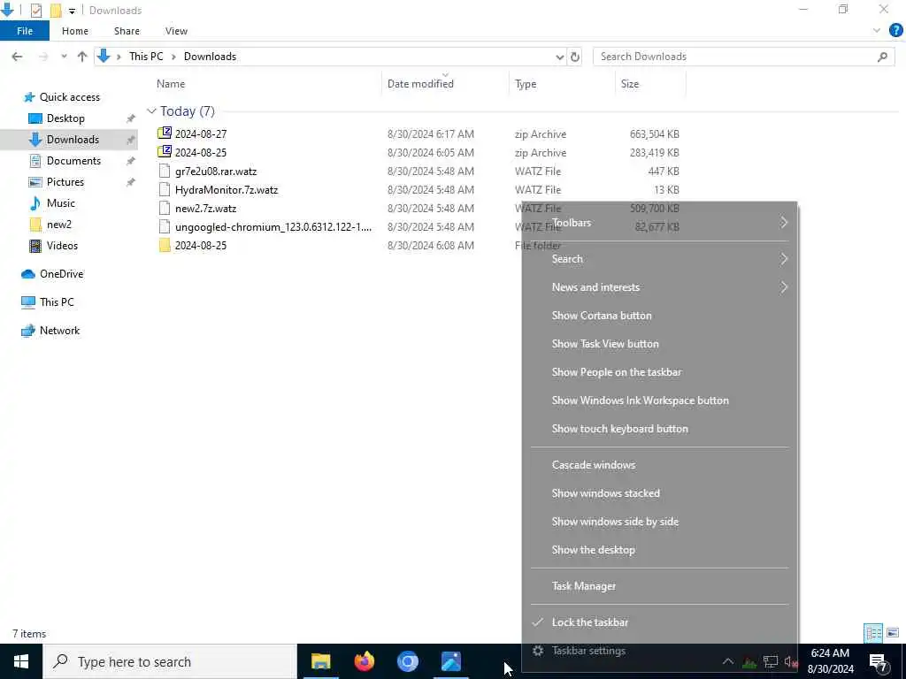Screen dimensions: 906x679
Task: Select the 2024-08-27 zip archive
Action: click(x=201, y=134)
